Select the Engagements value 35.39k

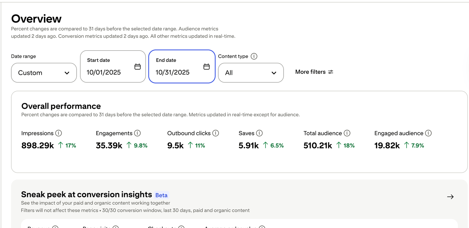tap(109, 145)
